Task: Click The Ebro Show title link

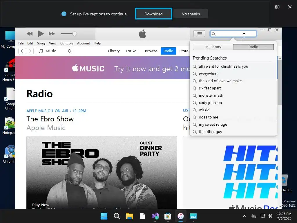Action: 50,119
